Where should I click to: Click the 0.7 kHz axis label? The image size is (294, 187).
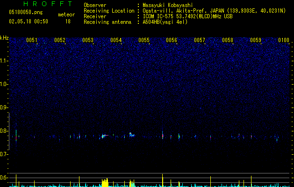[4, 154]
